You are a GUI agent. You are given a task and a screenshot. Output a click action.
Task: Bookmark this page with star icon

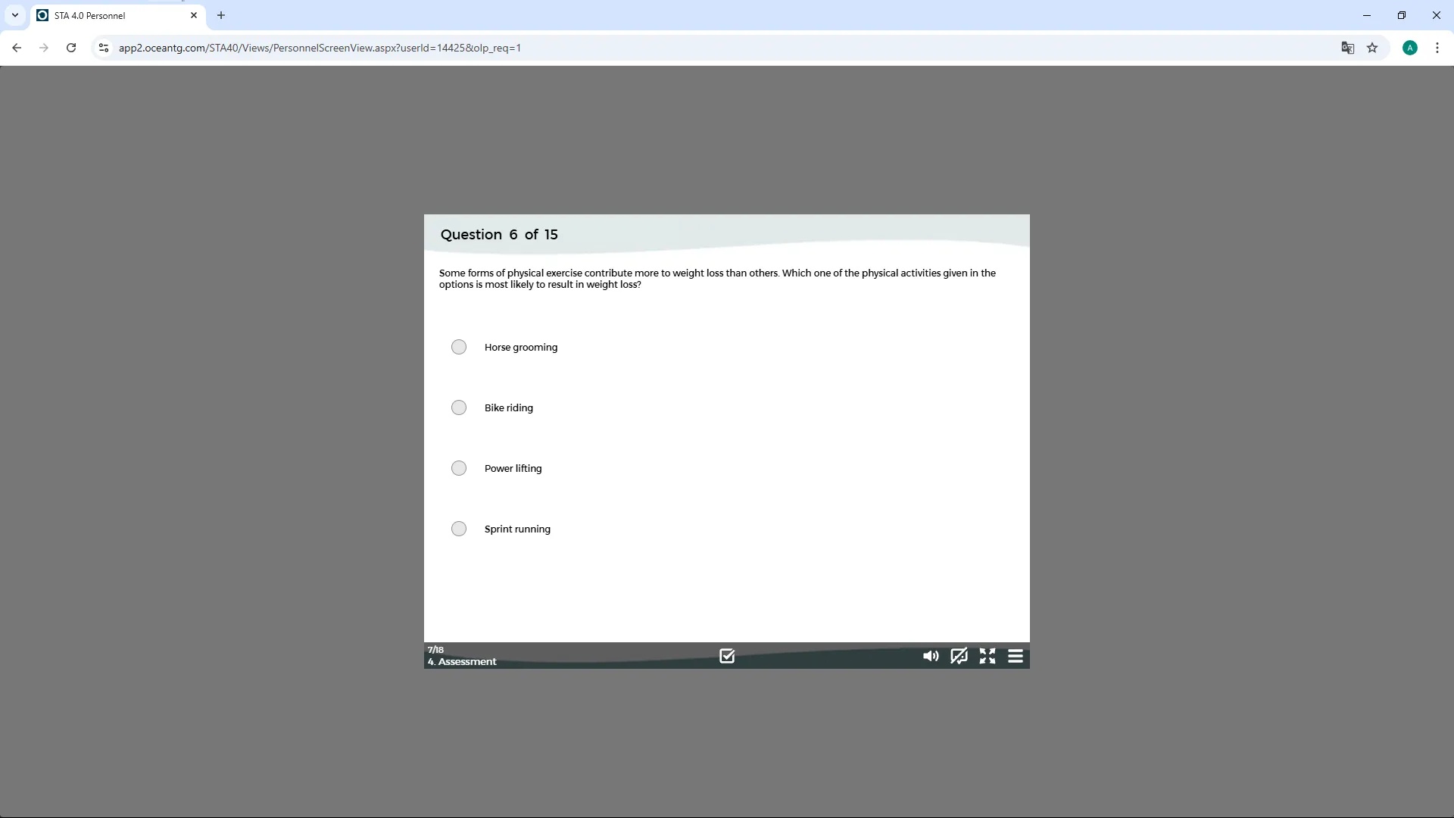point(1372,48)
